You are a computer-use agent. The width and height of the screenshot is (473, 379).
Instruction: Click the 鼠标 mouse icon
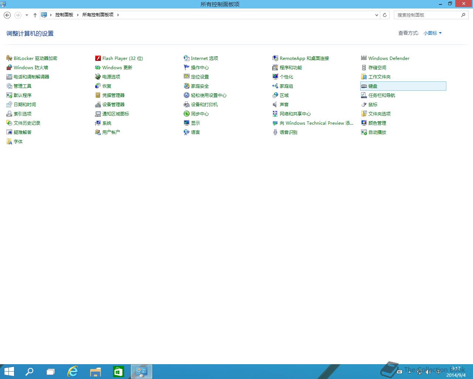[x=364, y=104]
